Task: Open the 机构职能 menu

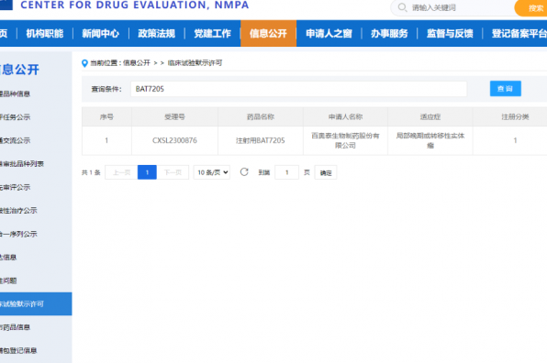Action: pos(45,33)
